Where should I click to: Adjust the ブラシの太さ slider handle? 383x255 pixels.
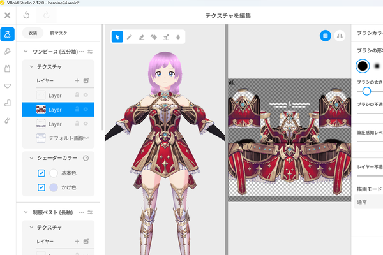point(366,91)
